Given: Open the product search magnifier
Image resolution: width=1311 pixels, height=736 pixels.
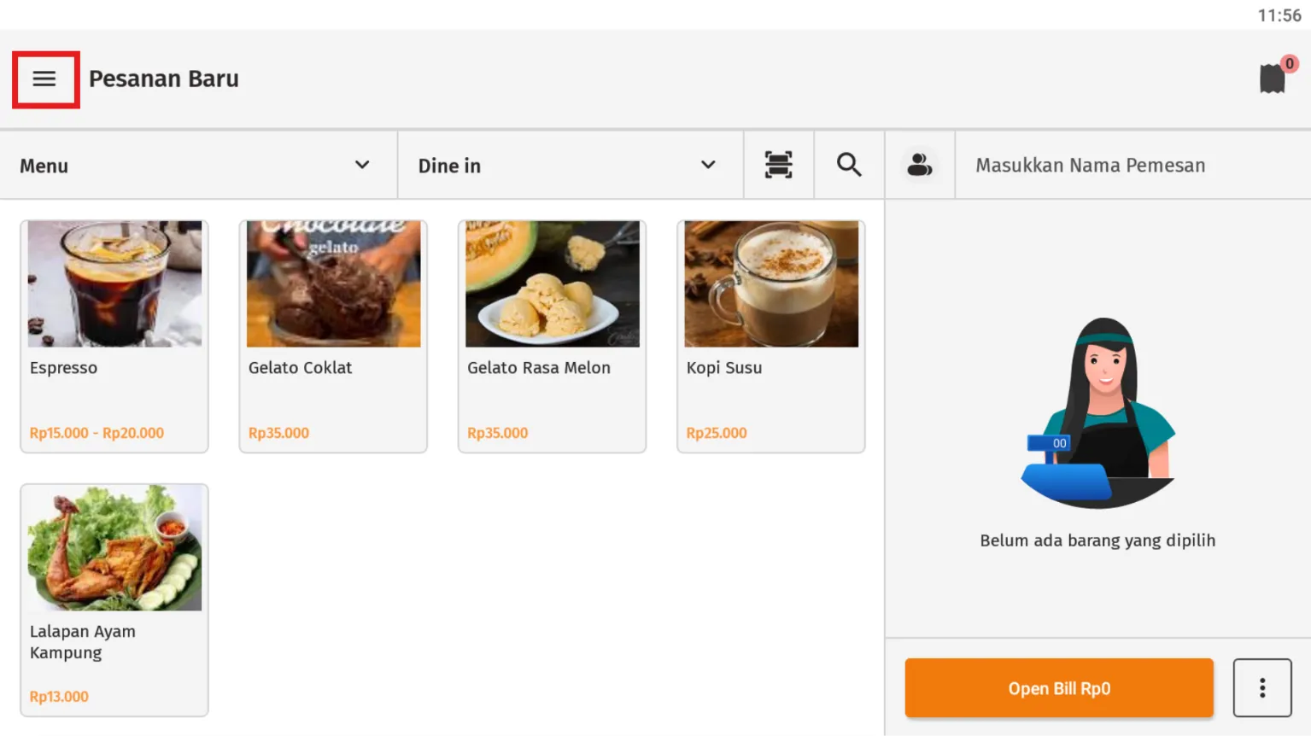Looking at the screenshot, I should pyautogui.click(x=849, y=165).
